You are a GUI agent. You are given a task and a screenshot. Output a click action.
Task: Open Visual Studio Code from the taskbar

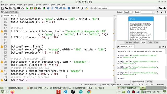(x=65, y=92)
